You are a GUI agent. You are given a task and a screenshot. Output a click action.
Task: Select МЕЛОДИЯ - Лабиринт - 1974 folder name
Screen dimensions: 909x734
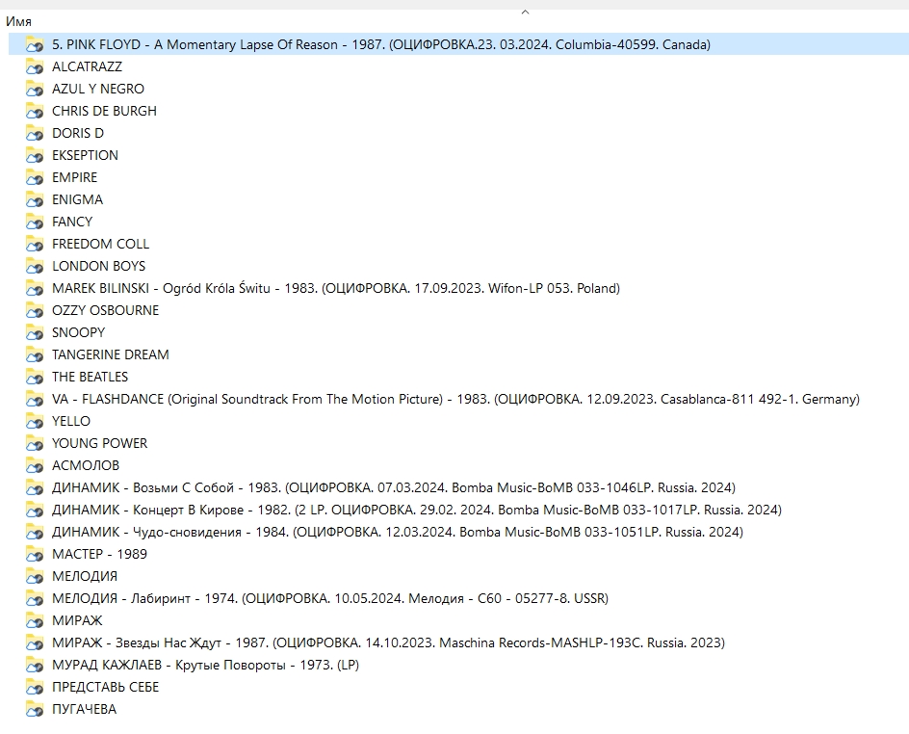(330, 598)
